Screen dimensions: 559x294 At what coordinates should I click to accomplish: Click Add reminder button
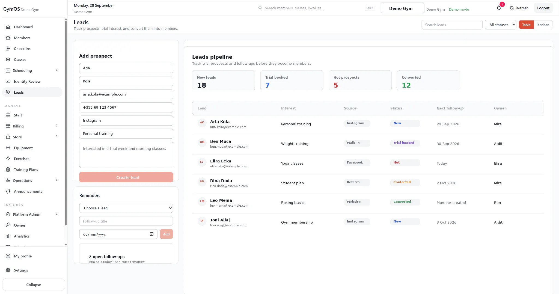(x=166, y=234)
